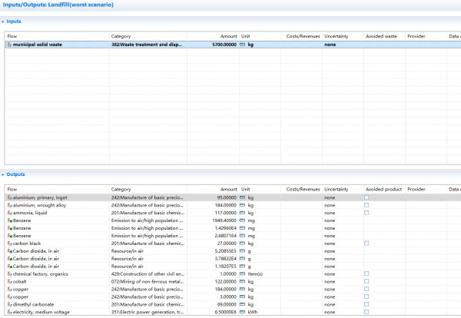The image size is (461, 318).
Task: Check Avoided product for carbon black
Action: tap(366, 243)
